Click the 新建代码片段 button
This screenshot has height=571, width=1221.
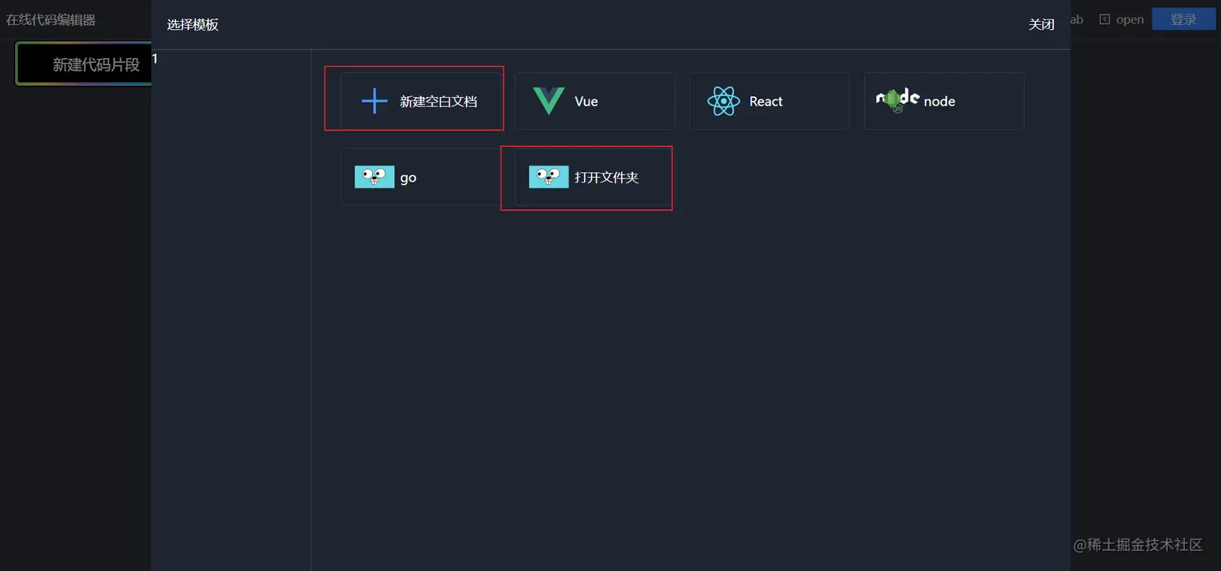coord(85,64)
